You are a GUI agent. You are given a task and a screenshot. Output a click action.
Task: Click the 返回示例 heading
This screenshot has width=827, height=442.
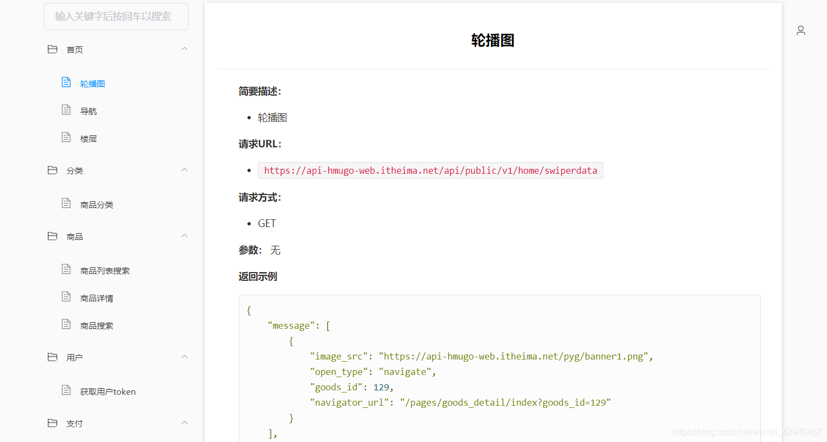[258, 277]
